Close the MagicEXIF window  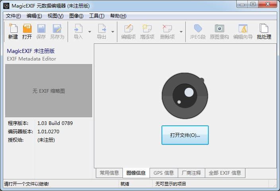(x=268, y=4)
